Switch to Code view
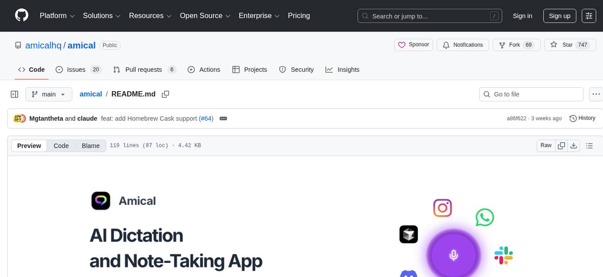 click(61, 146)
